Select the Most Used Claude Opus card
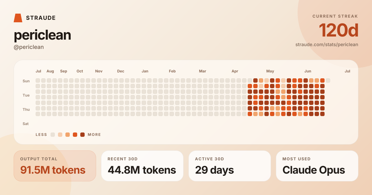 click(x=317, y=166)
